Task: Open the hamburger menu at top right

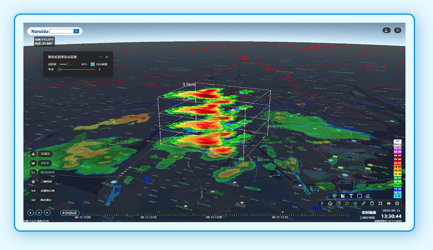Action: pos(398,30)
